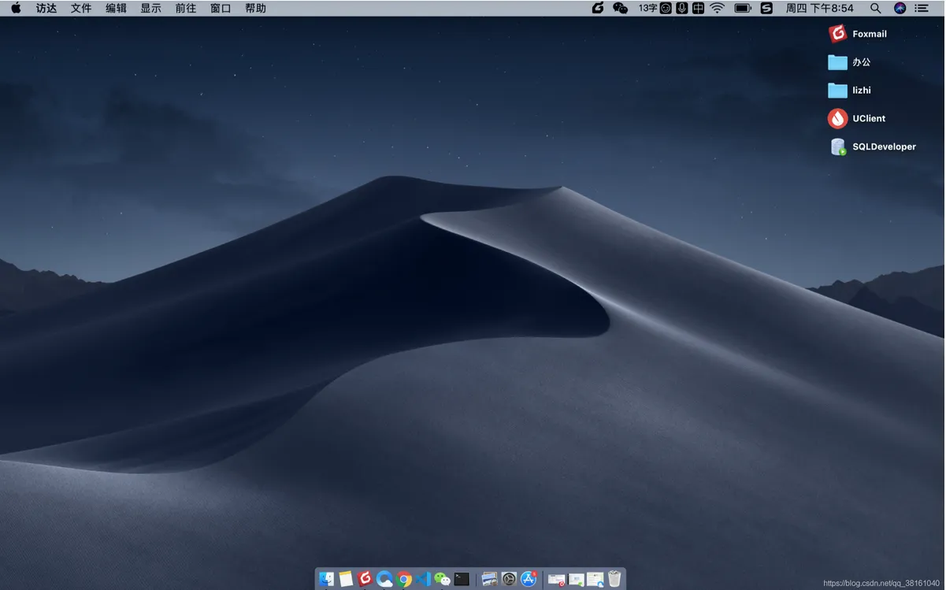This screenshot has height=590, width=946.
Task: Click the 中 Chinese input mode icon
Action: 698,8
